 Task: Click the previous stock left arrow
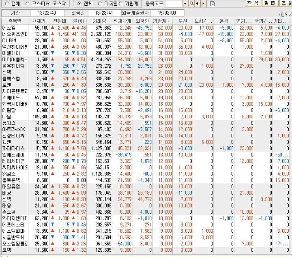[x=197, y=4]
